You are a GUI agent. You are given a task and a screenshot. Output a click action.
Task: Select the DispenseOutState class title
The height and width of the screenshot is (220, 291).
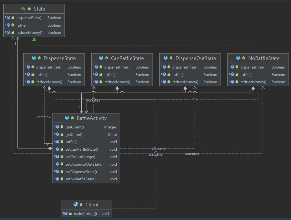pos(196,58)
